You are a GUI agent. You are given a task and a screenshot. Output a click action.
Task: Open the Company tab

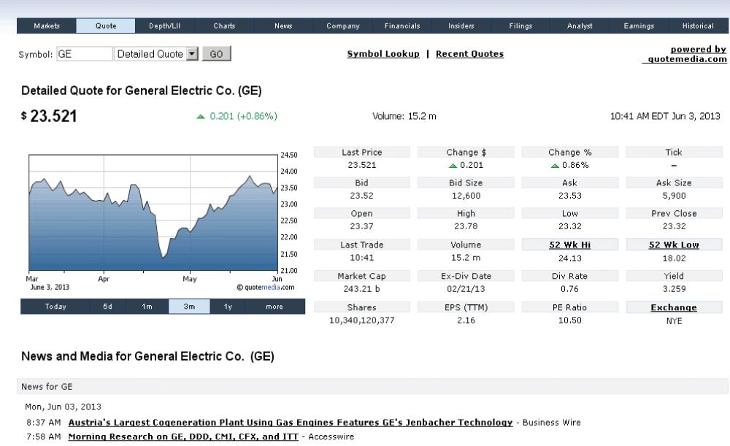(x=342, y=26)
